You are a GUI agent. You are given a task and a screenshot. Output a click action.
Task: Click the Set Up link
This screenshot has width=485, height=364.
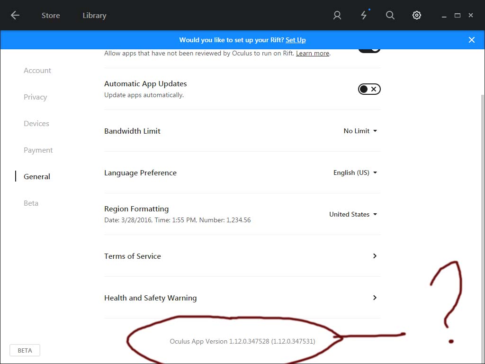click(x=296, y=40)
